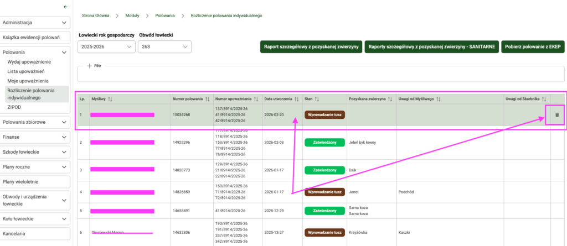Click Raport szczegółowy z pozyskanej zwierzyny

click(312, 47)
